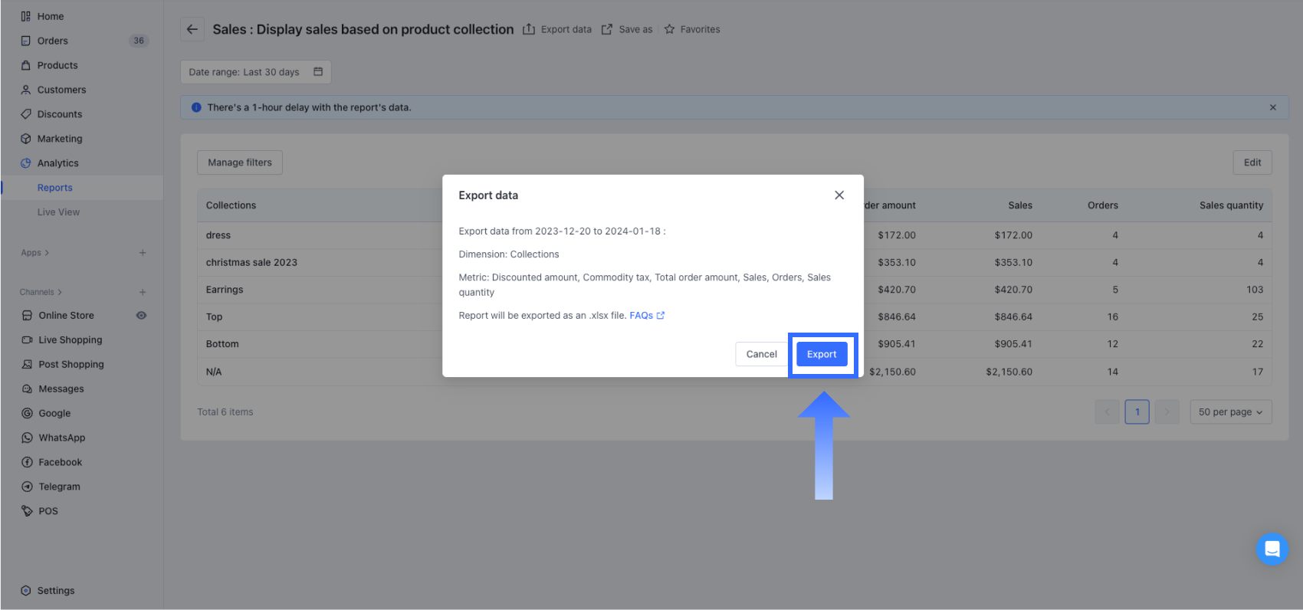Toggle Online Store visibility eye icon
The height and width of the screenshot is (610, 1303).
click(x=141, y=315)
